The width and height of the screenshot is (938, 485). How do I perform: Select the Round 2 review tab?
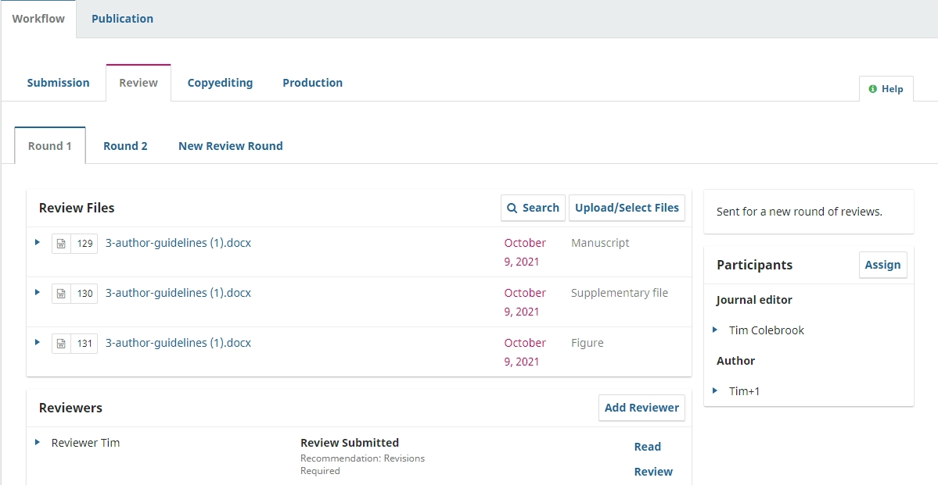[125, 146]
